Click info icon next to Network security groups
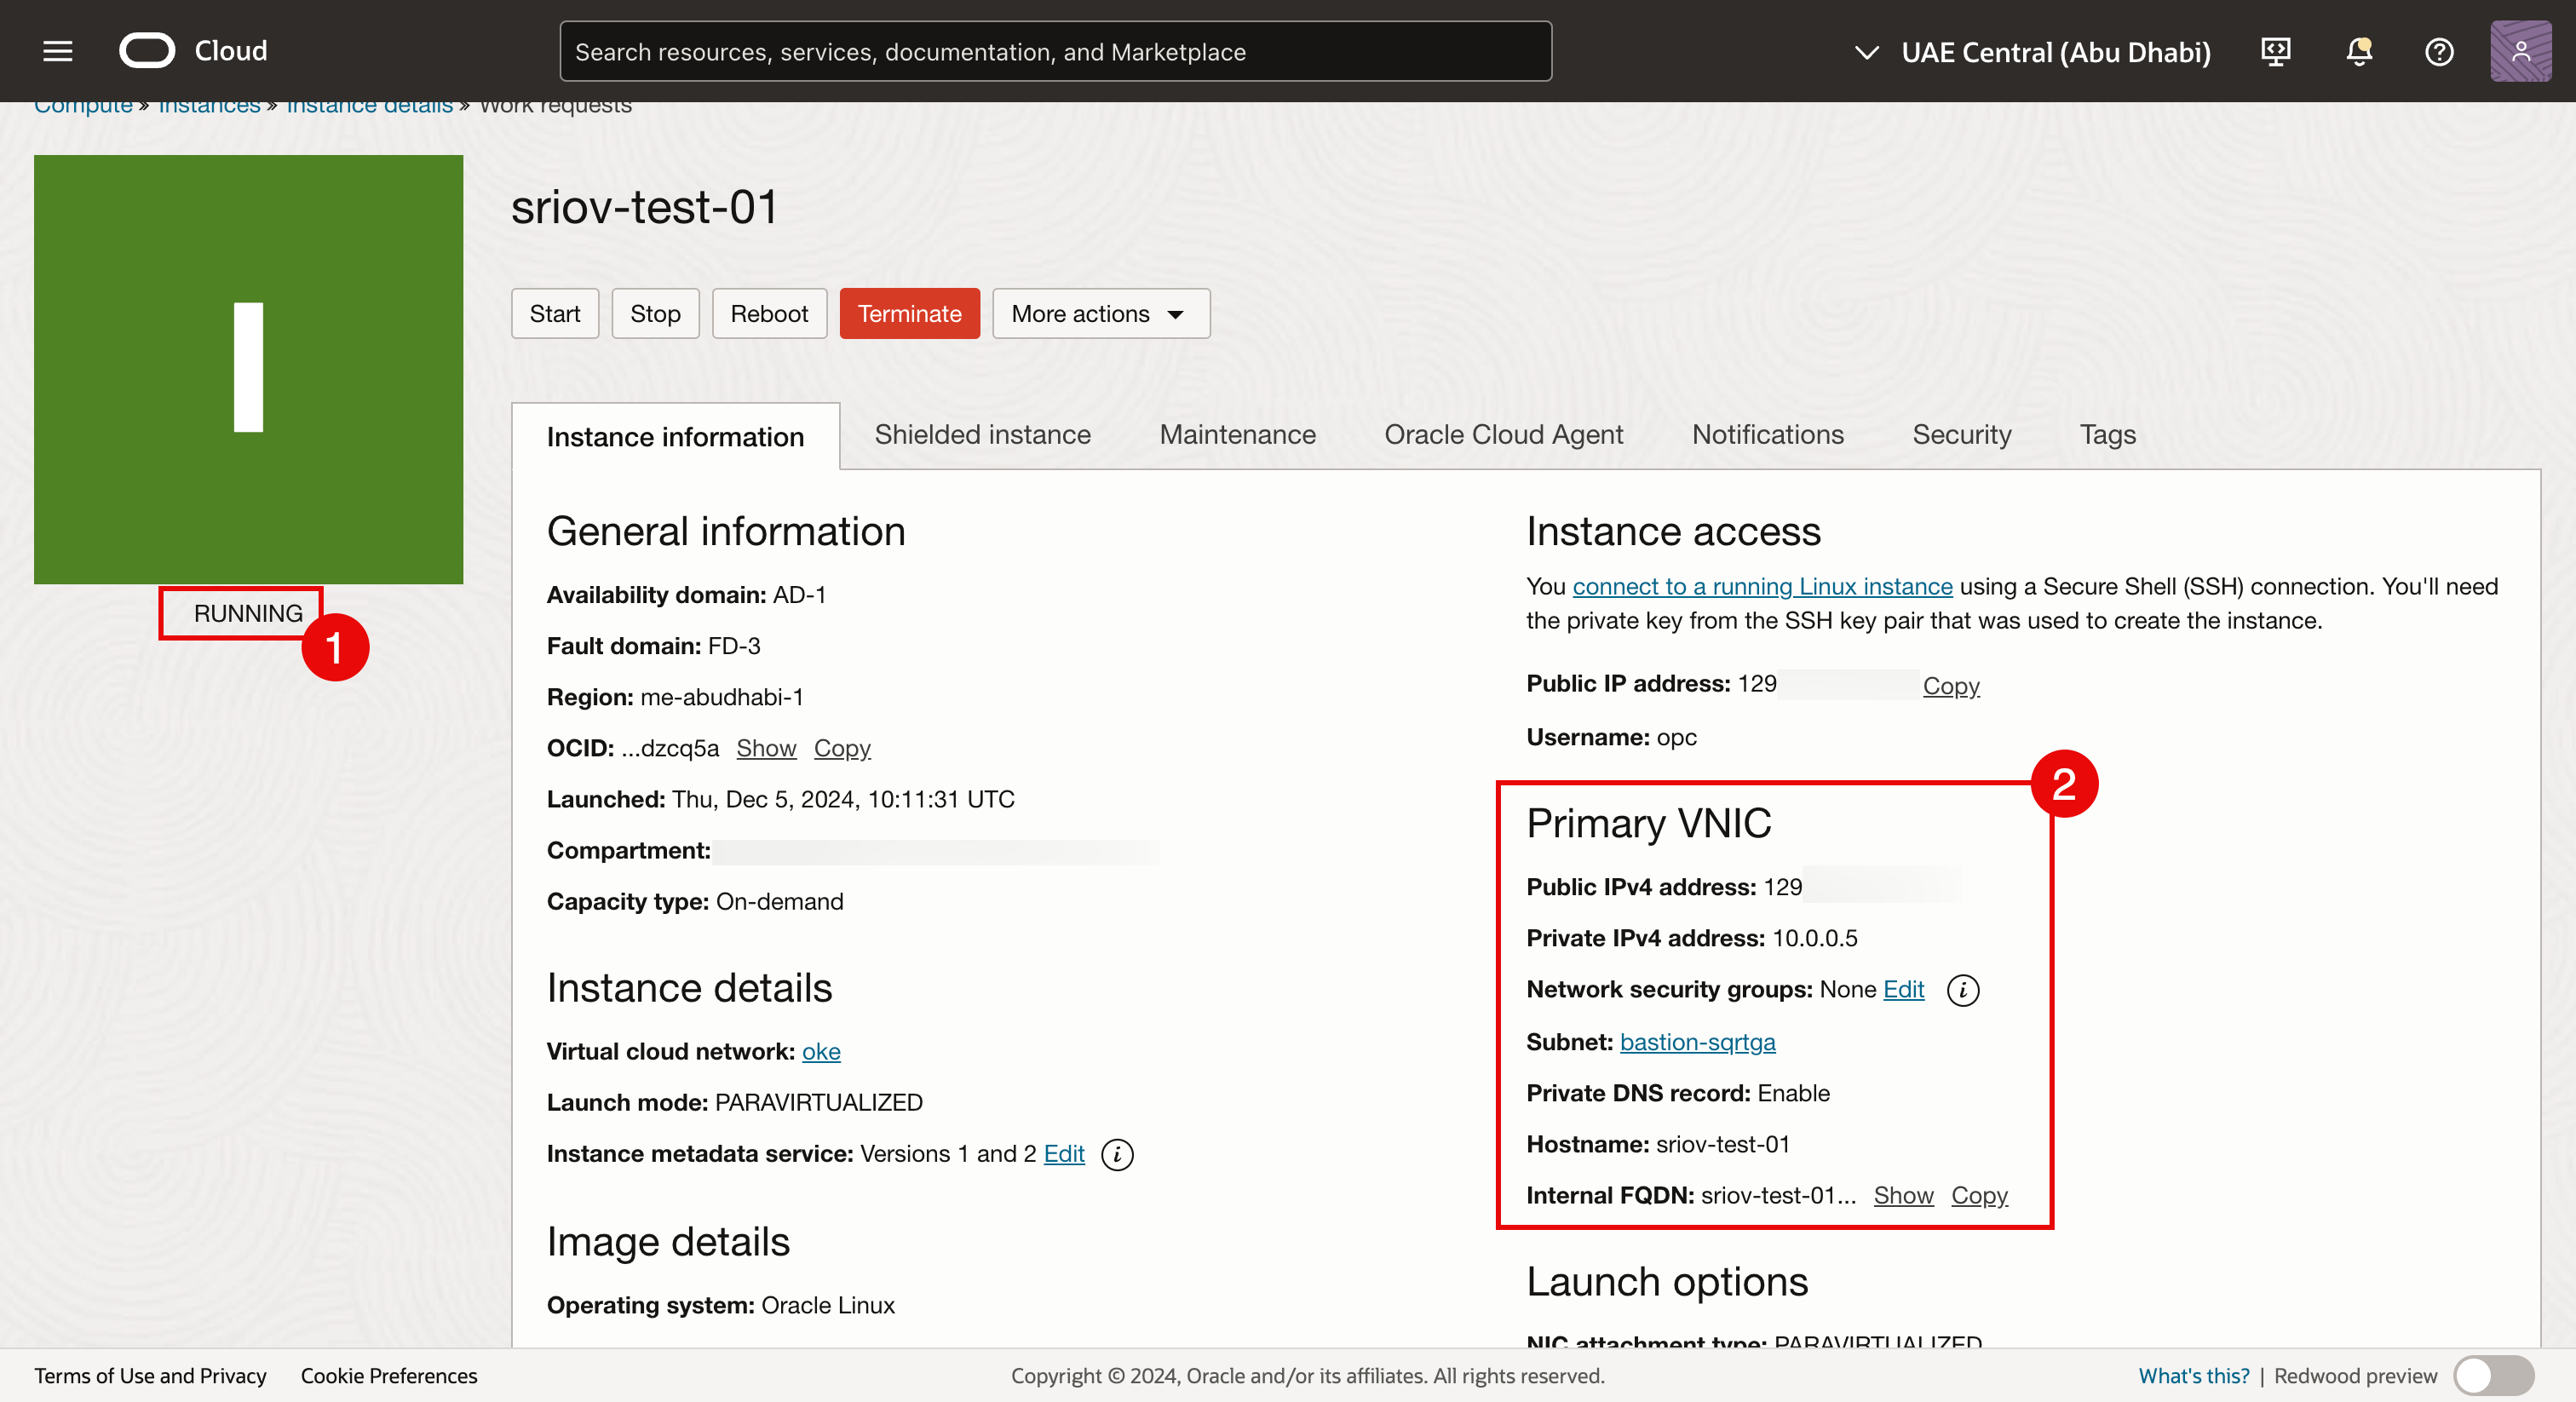 pyautogui.click(x=1962, y=990)
